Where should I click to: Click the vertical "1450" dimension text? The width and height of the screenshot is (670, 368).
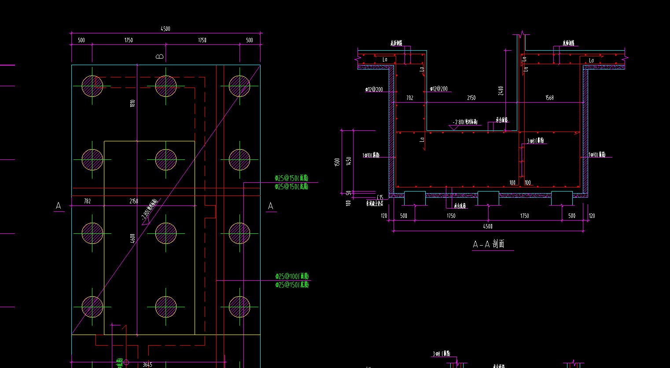point(349,162)
